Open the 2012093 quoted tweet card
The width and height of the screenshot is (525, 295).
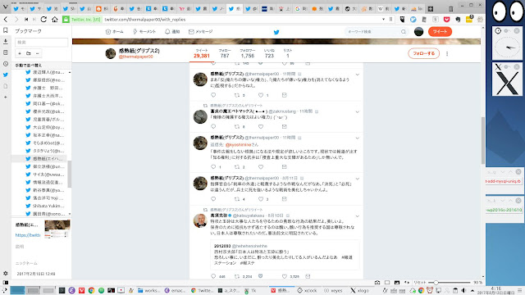tap(285, 255)
